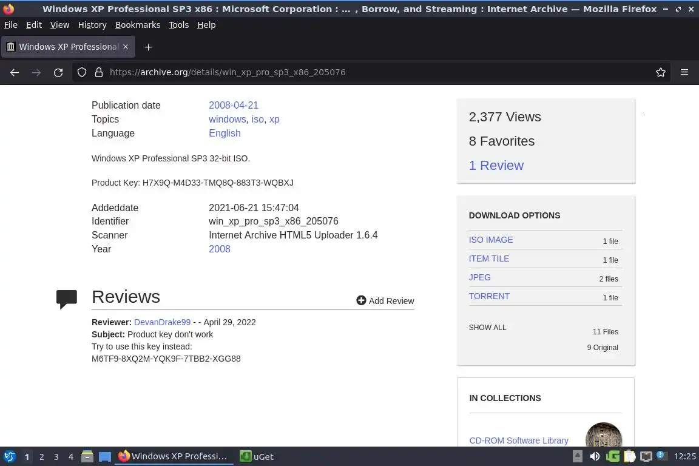Click the English language link
This screenshot has height=466, width=699.
[225, 133]
